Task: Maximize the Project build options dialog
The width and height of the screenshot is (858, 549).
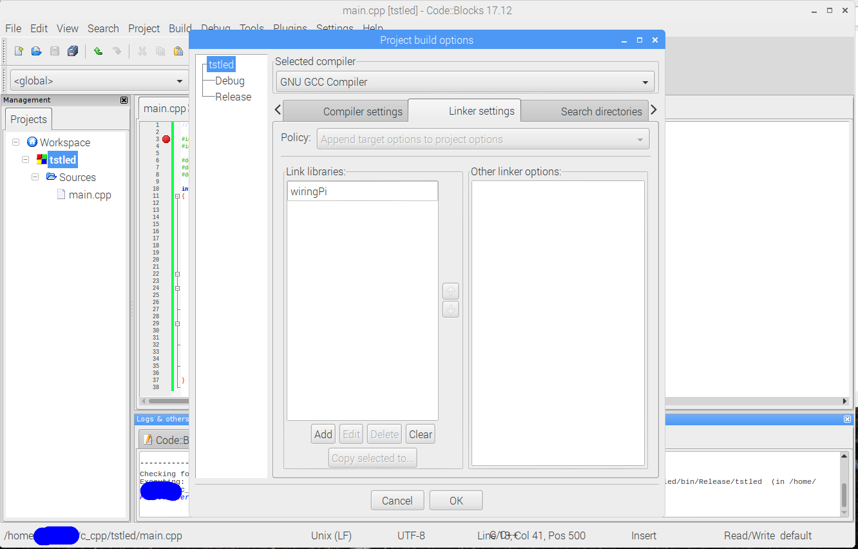Action: coord(640,40)
